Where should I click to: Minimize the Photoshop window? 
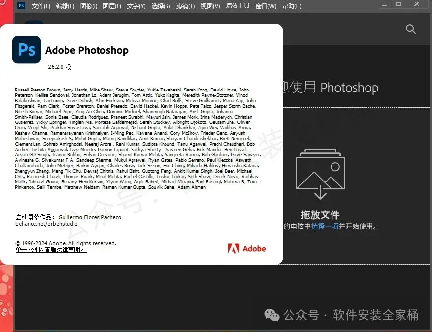[385, 5]
